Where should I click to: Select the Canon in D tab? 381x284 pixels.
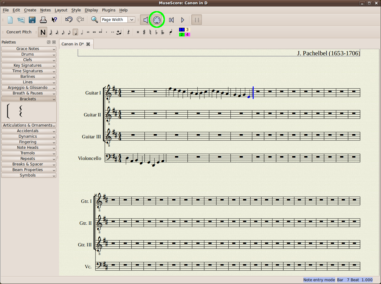pyautogui.click(x=72, y=44)
